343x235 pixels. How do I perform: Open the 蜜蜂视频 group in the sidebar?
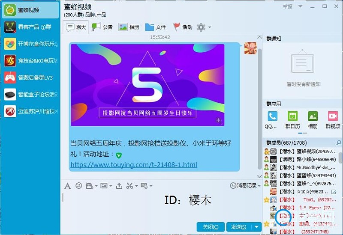(30, 10)
